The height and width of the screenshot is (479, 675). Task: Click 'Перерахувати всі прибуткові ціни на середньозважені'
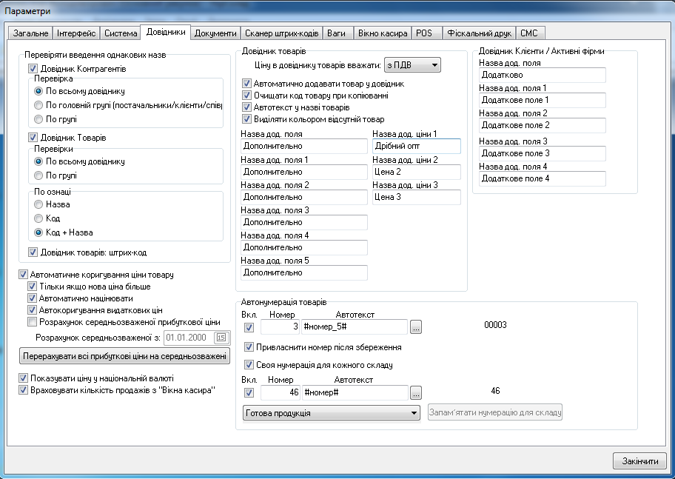click(124, 356)
